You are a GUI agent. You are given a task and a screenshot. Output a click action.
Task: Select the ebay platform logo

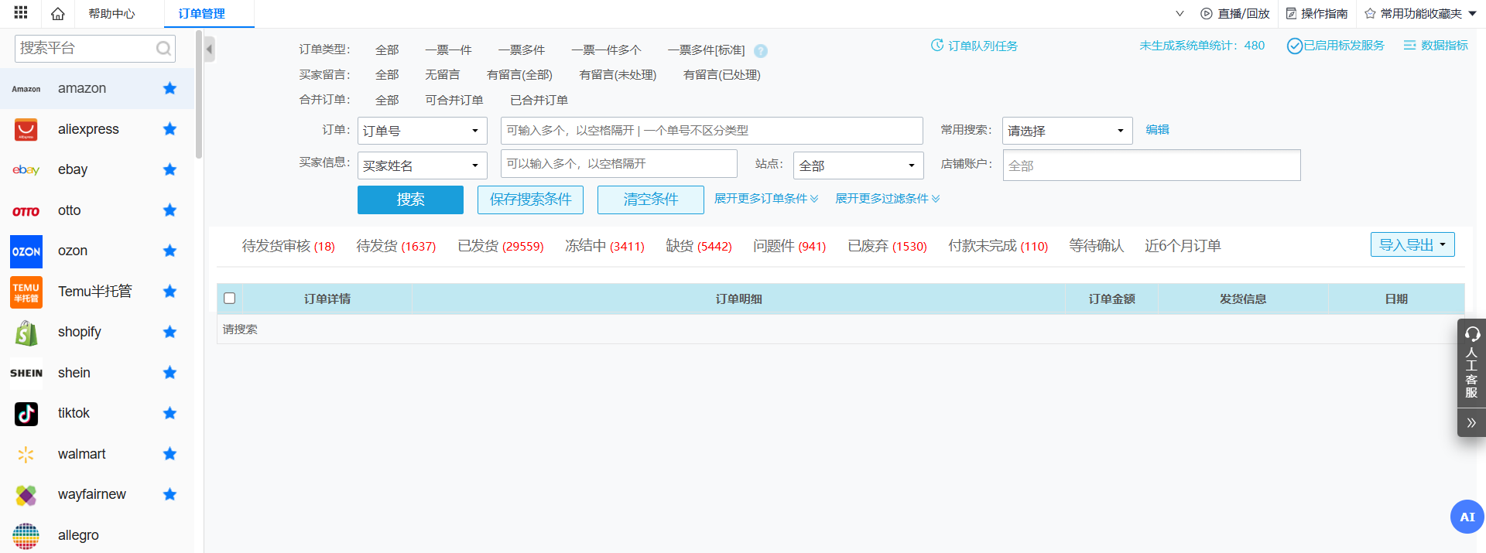26,170
